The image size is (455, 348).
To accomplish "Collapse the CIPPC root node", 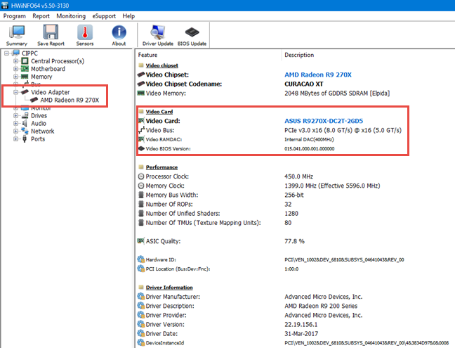I will tap(7, 53).
